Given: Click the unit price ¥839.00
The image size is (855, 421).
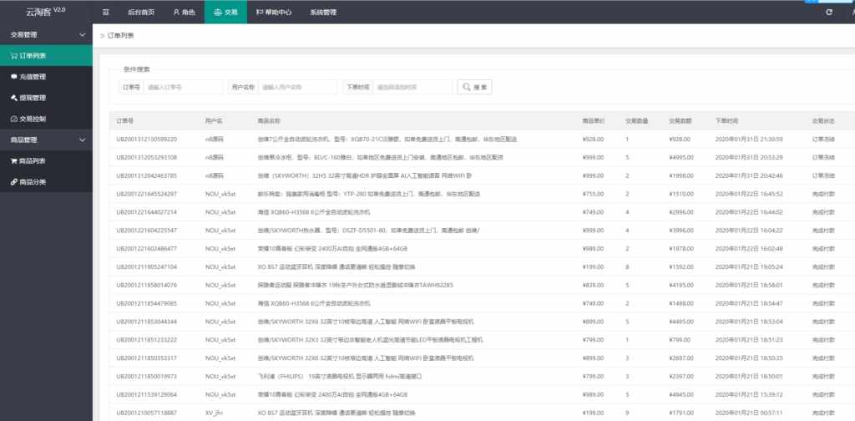Looking at the screenshot, I should click(593, 285).
